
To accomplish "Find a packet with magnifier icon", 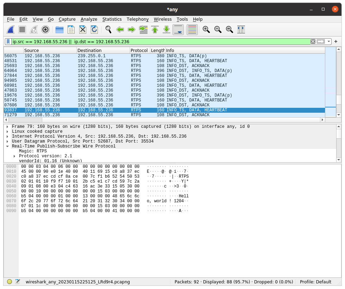I will (108, 29).
